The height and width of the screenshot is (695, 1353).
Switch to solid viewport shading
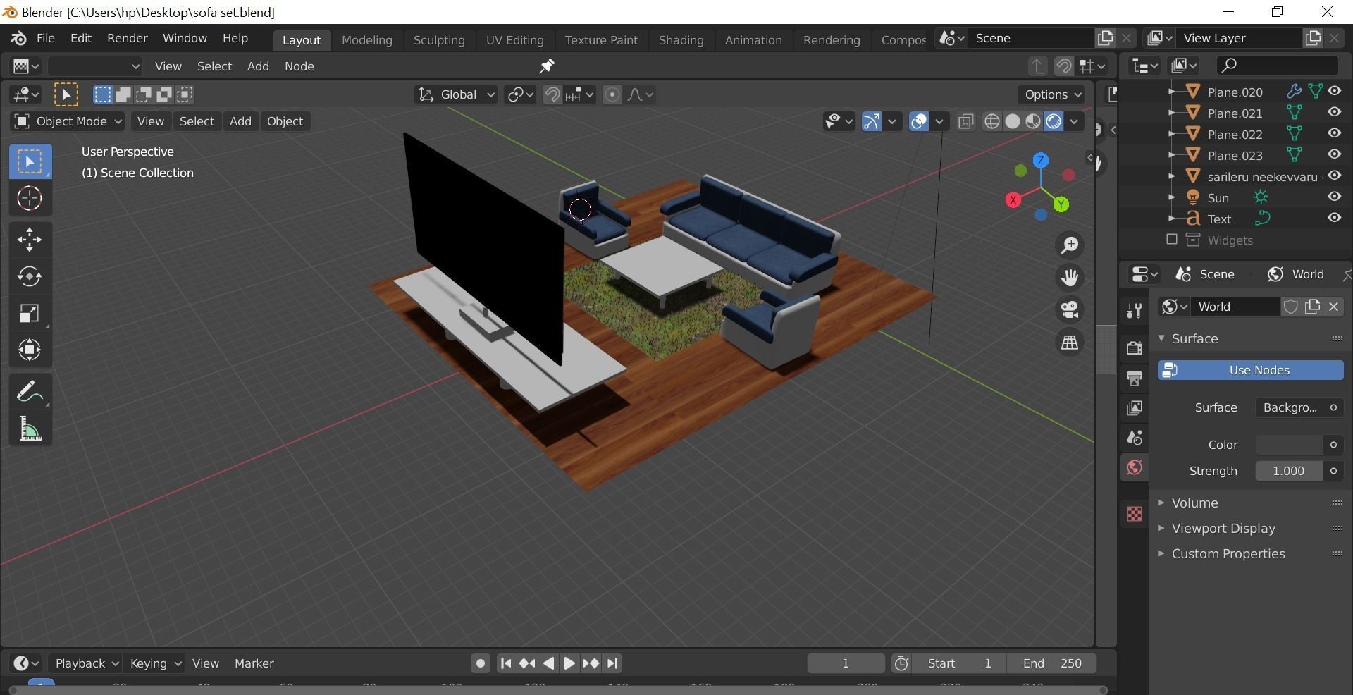pos(1012,121)
